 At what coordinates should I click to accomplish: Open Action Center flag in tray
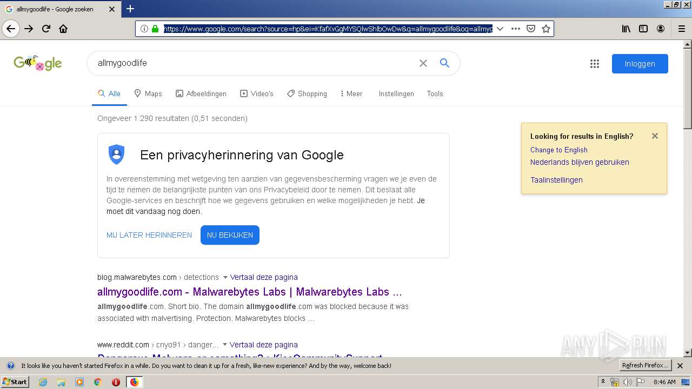coord(640,382)
